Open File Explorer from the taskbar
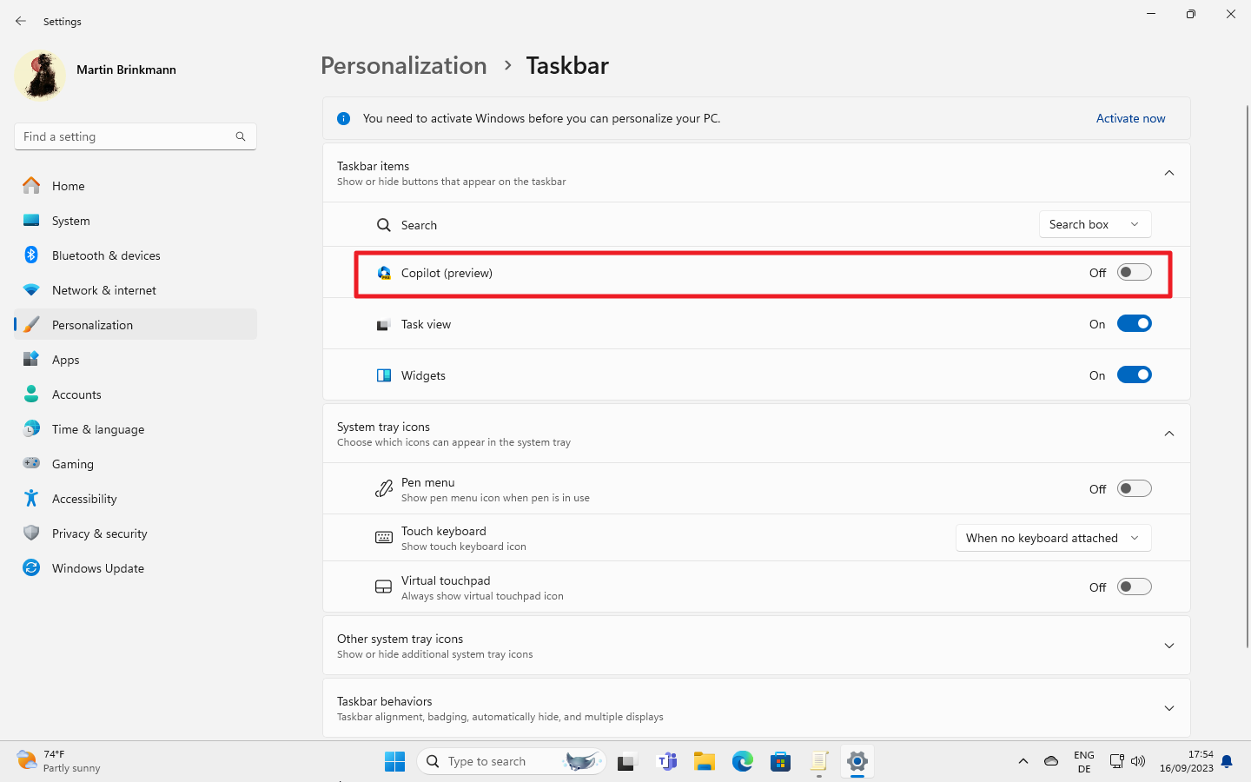The width and height of the screenshot is (1251, 782). (705, 762)
